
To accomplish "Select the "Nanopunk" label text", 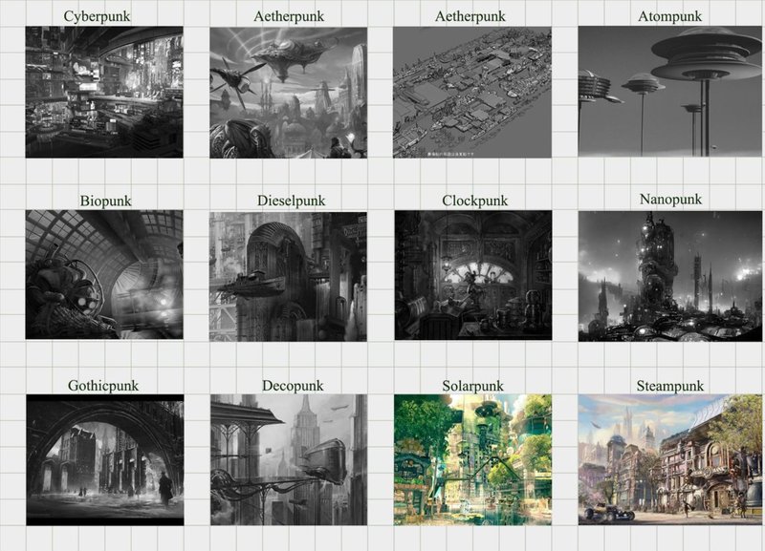I will coord(670,200).
